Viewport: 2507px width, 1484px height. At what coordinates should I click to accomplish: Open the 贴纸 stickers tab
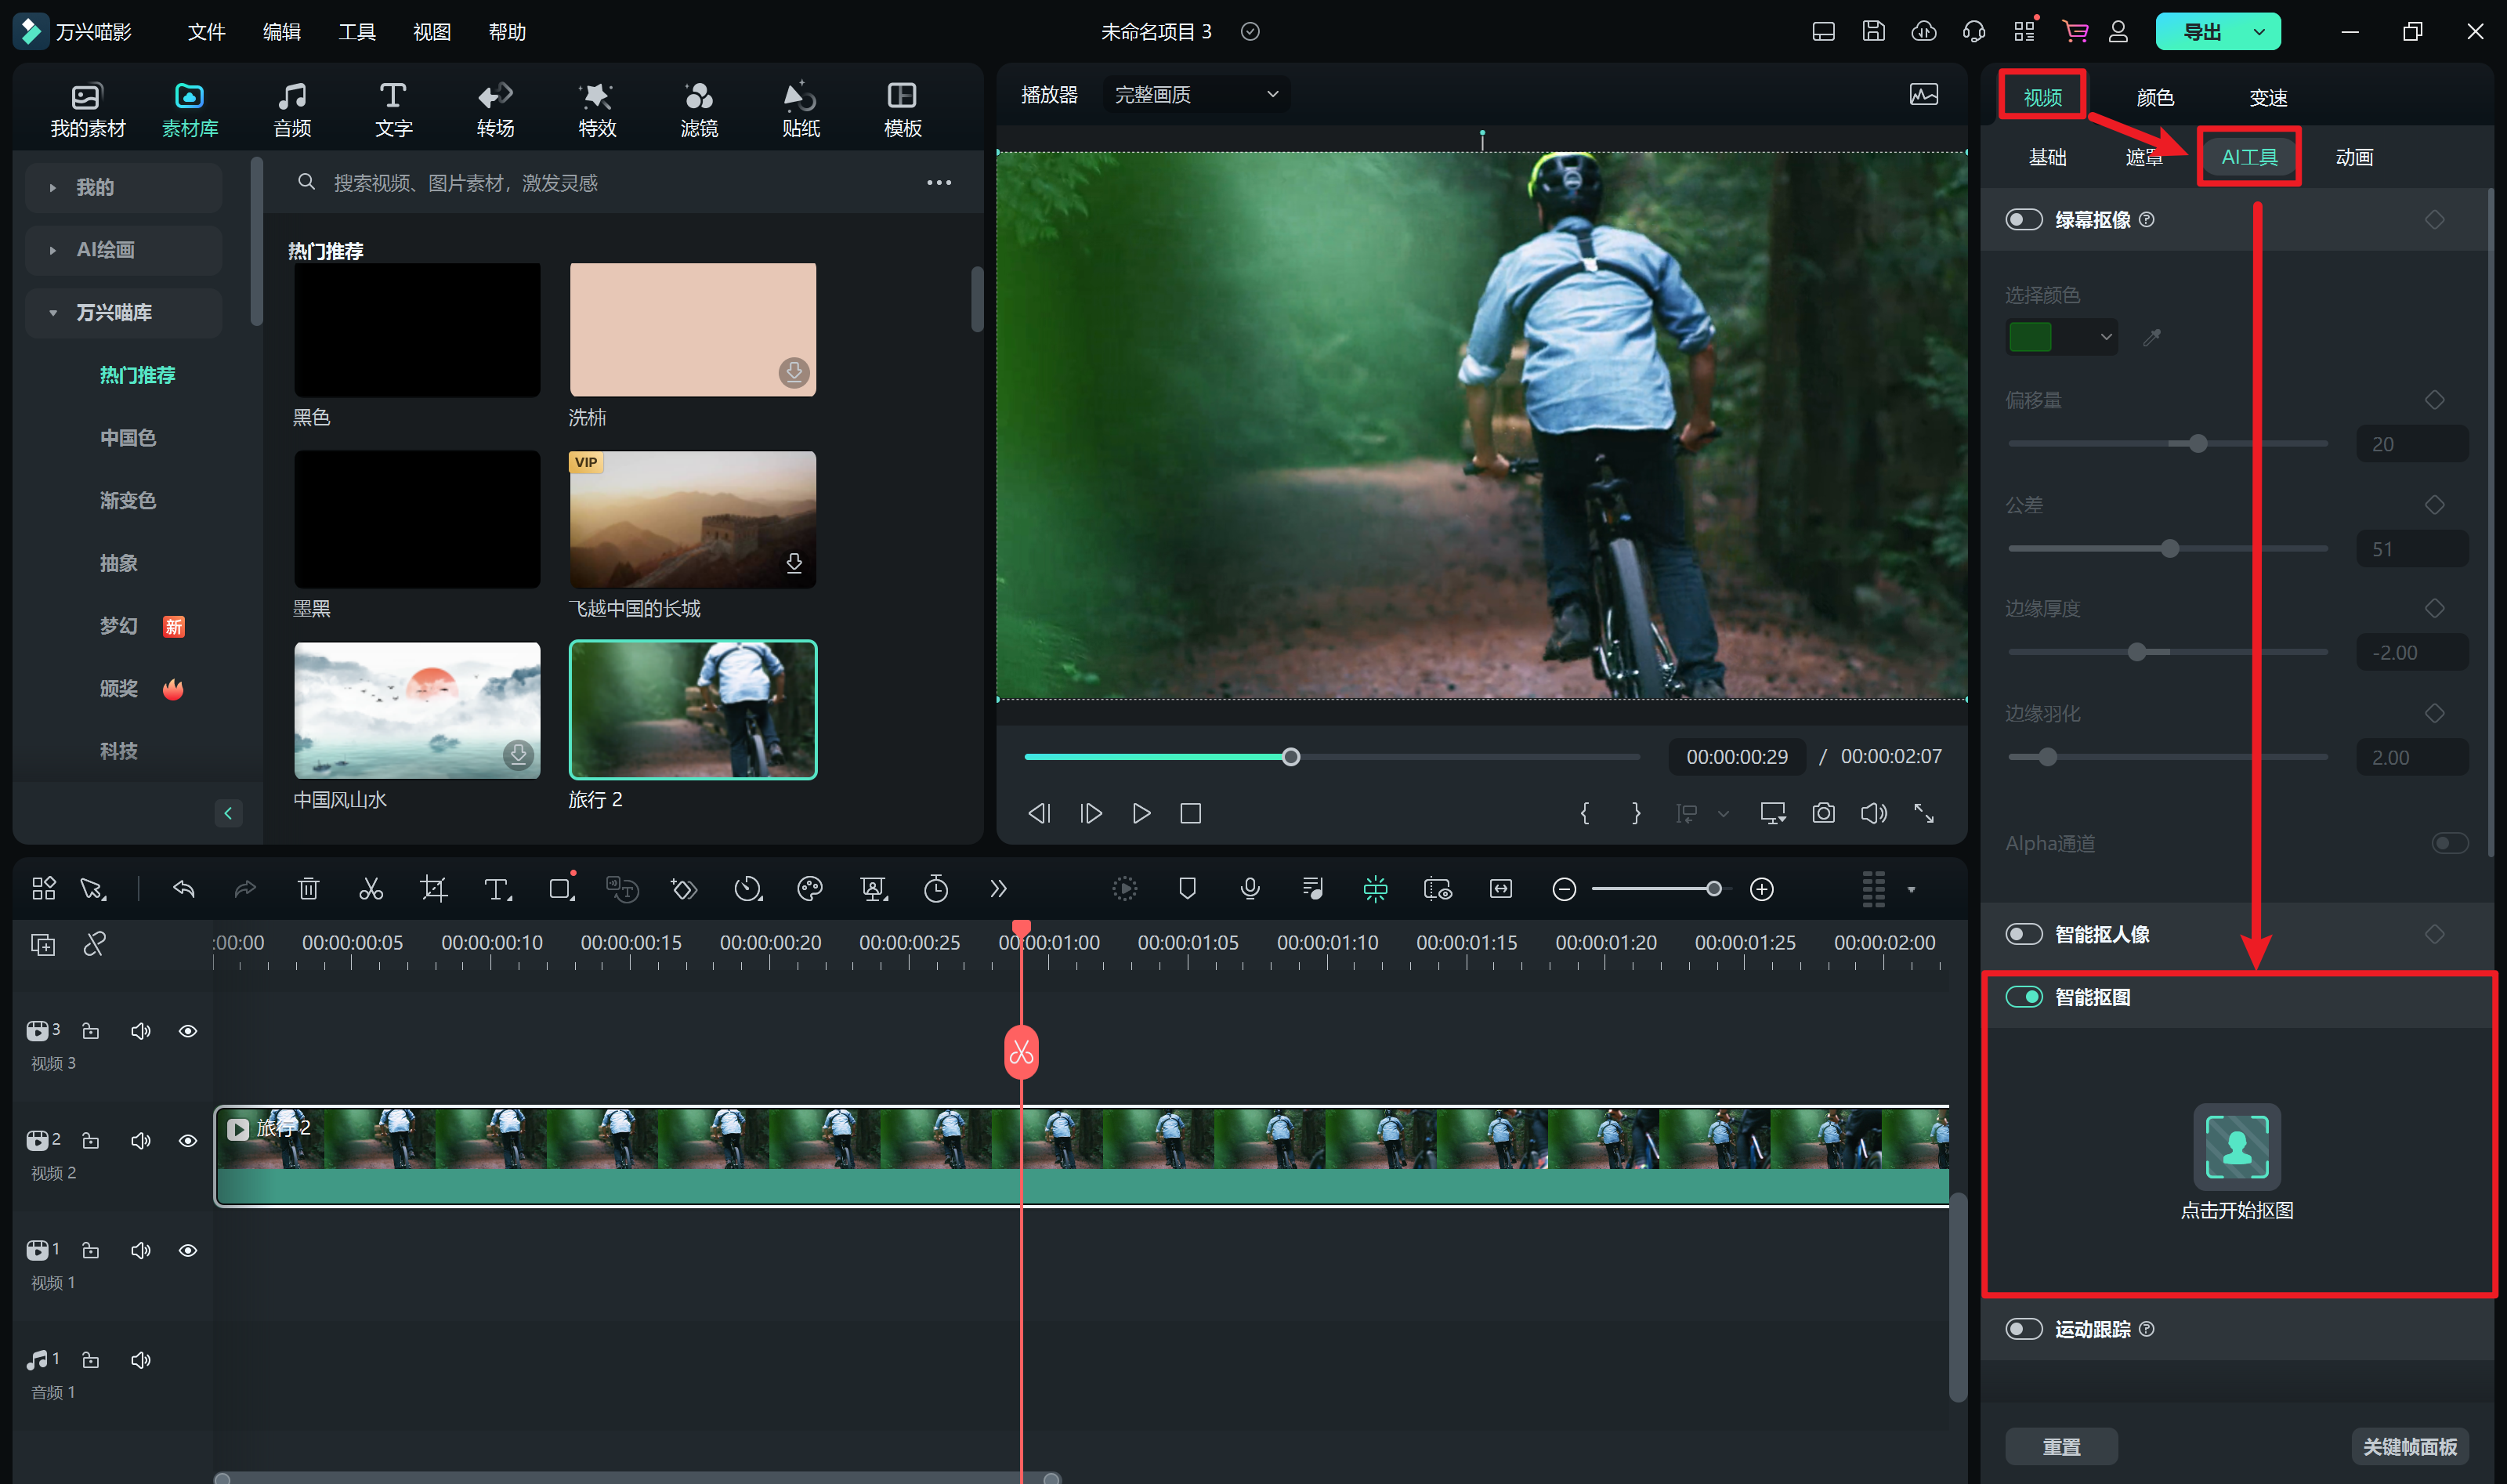pyautogui.click(x=801, y=110)
